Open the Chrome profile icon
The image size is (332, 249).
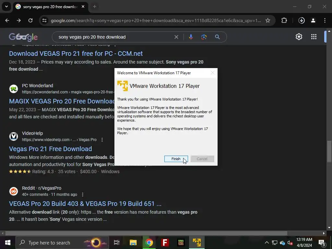[x=313, y=20]
